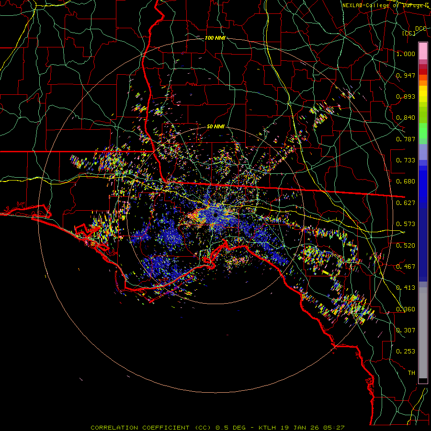Image resolution: width=431 pixels, height=431 pixels.
Task: Click the "0.733" scale value
Action: click(x=406, y=160)
